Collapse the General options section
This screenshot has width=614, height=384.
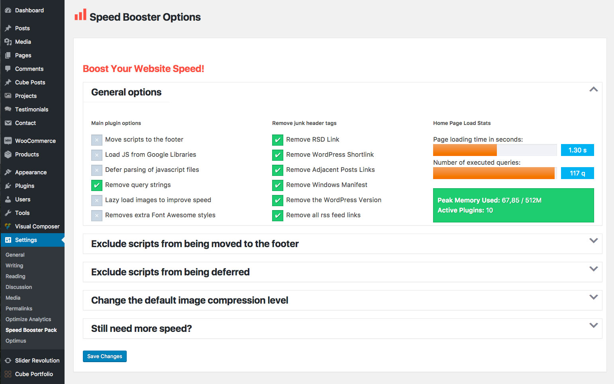[x=593, y=90]
